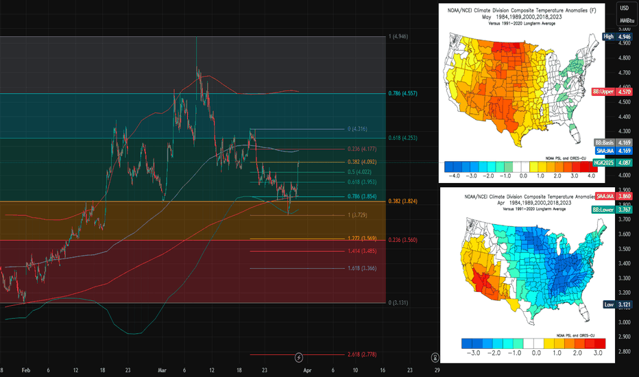Click the Apr label on time axis

coord(307,370)
